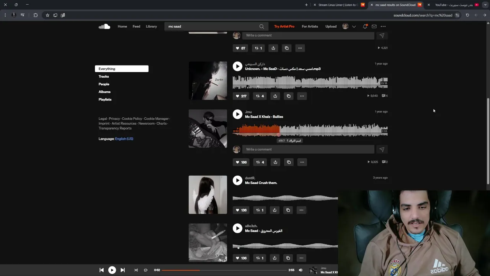Open the Feed page
The image size is (490, 276).
click(136, 26)
